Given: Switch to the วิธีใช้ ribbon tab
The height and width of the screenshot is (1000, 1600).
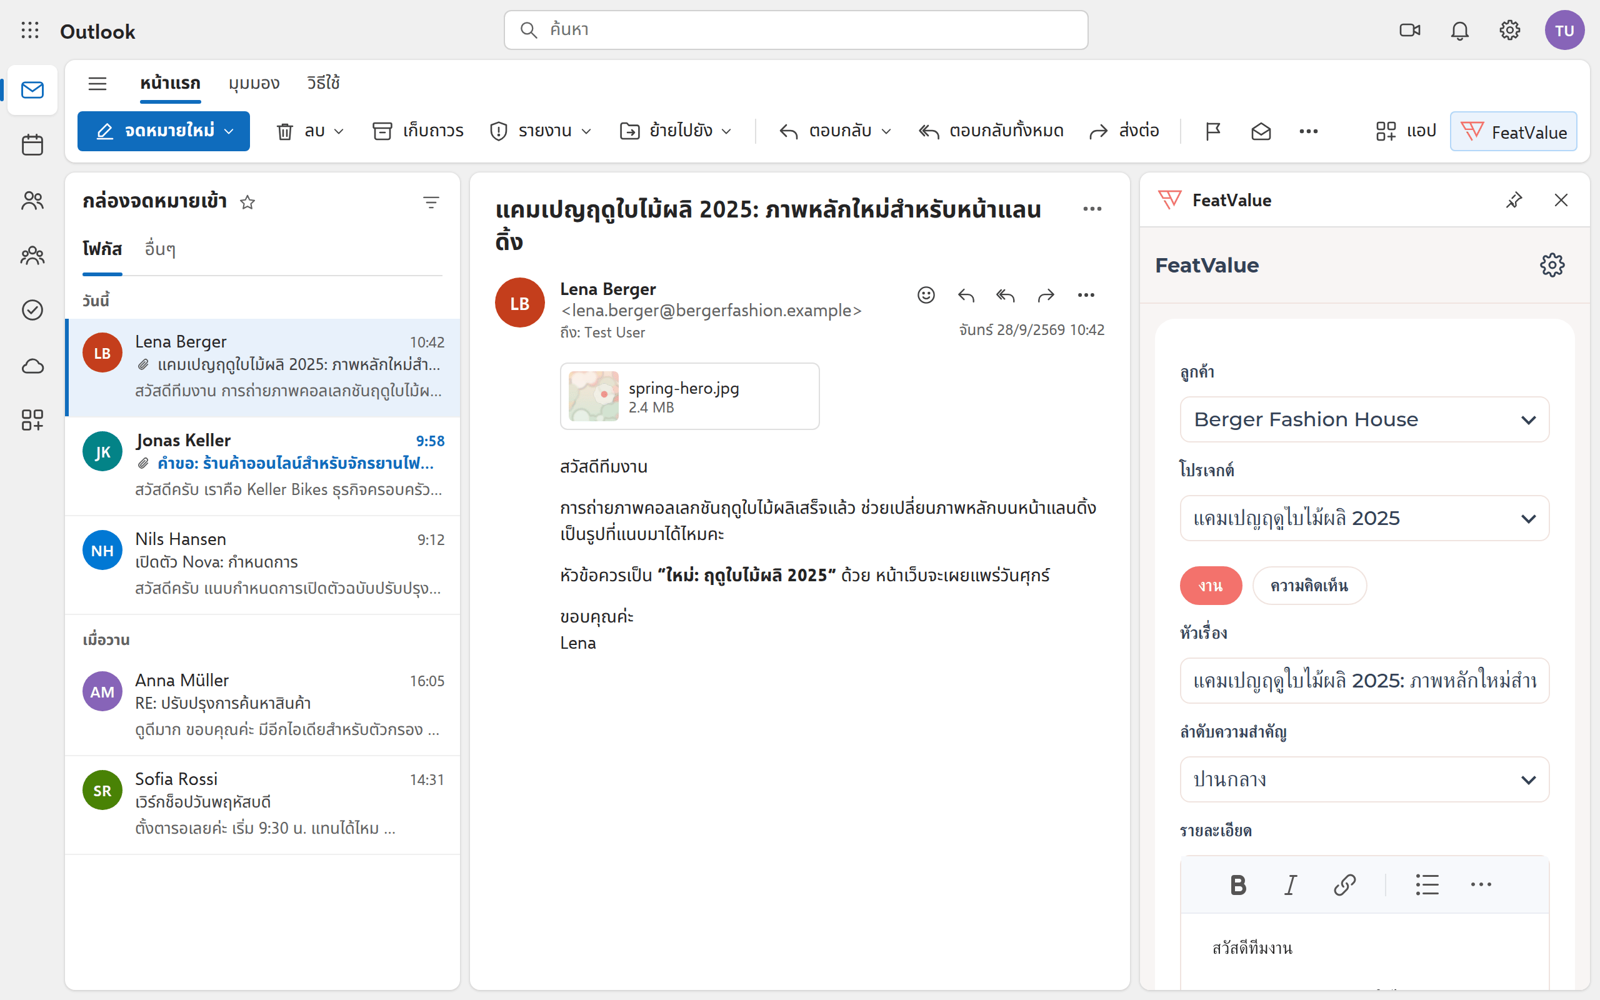Looking at the screenshot, I should pyautogui.click(x=323, y=83).
